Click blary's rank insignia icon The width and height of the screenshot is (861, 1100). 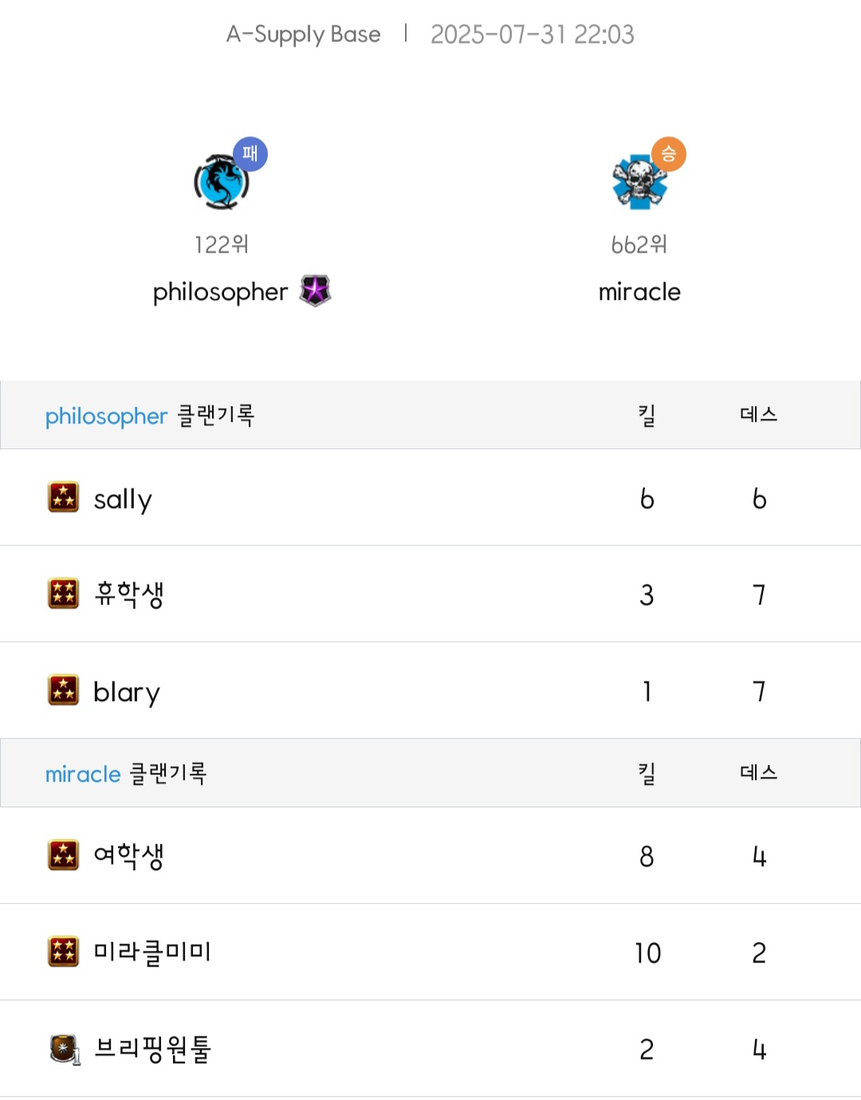click(x=64, y=690)
